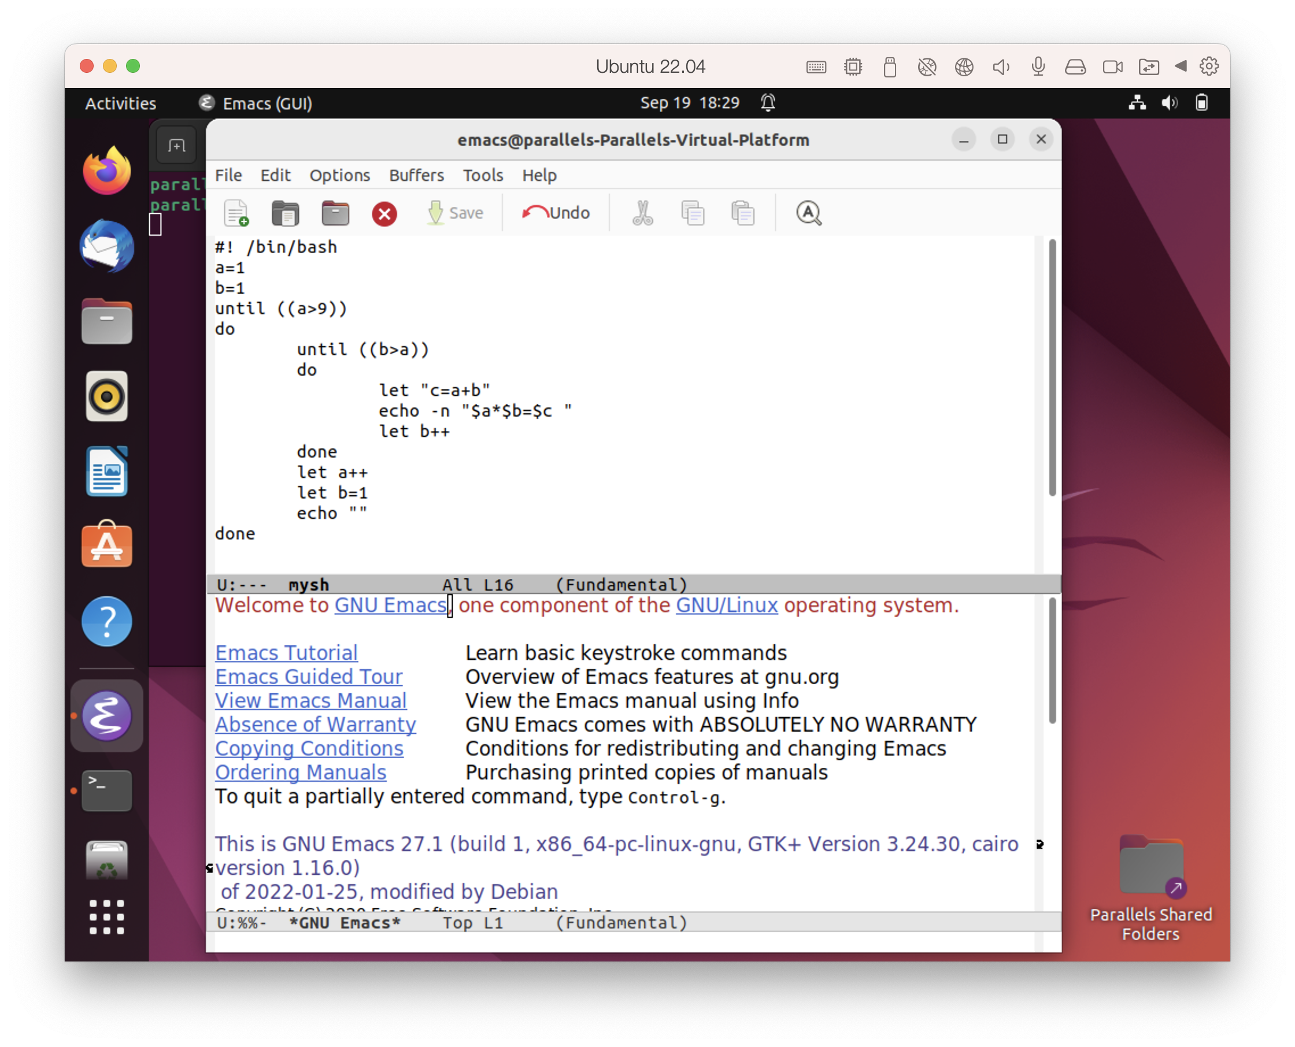
Task: Open the Help menu
Action: click(x=539, y=175)
